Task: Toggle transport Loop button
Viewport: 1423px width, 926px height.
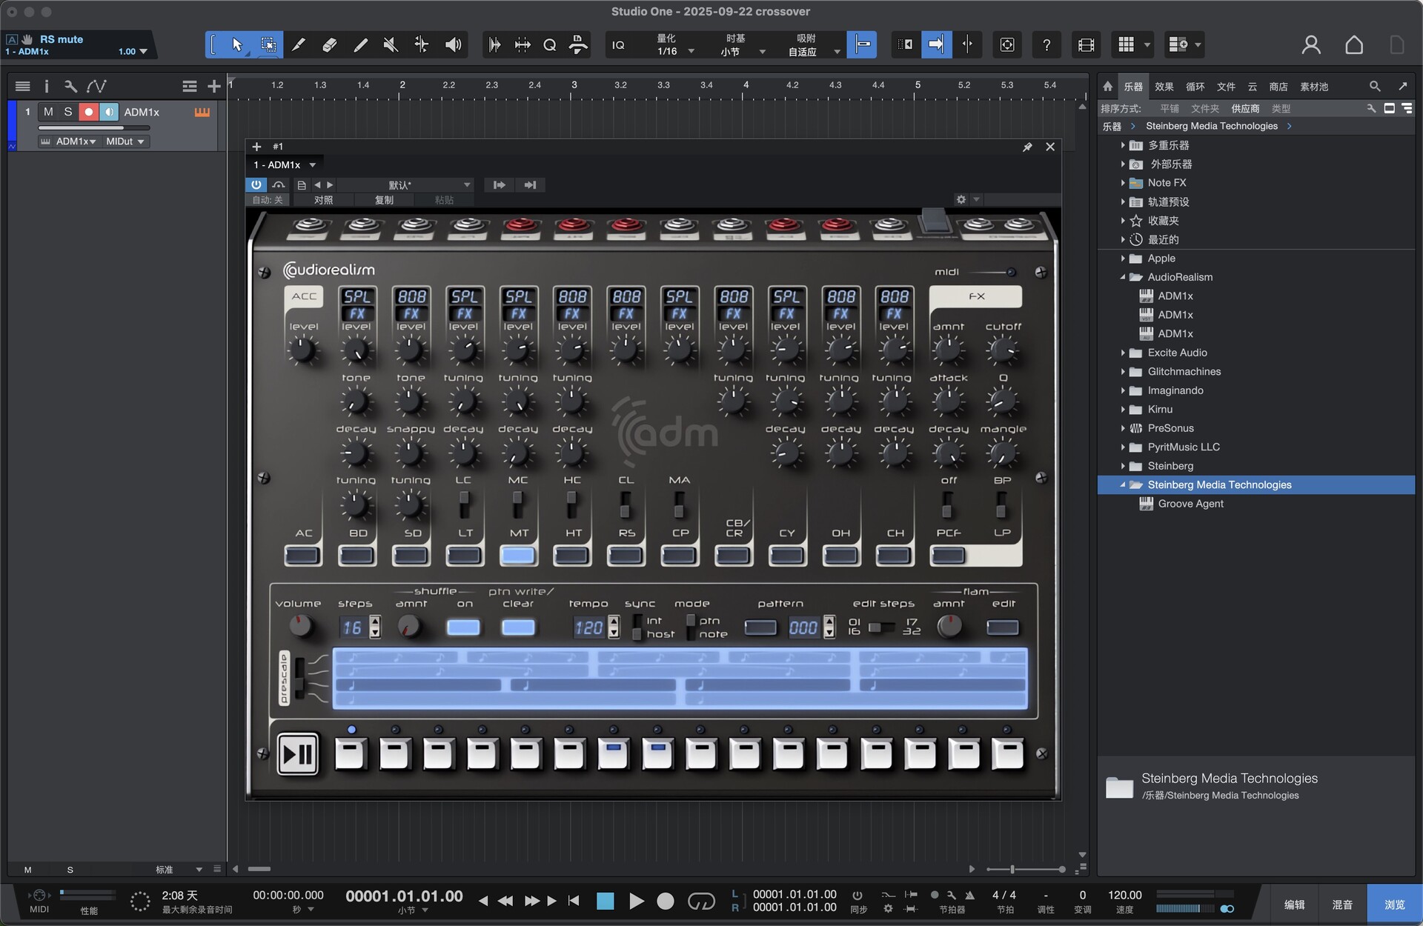Action: click(x=701, y=901)
